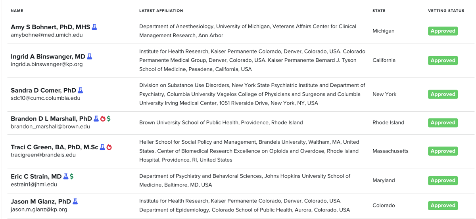Click the Approved badge for Eric C Strain
Image resolution: width=476 pixels, height=219 pixels.
tap(443, 180)
